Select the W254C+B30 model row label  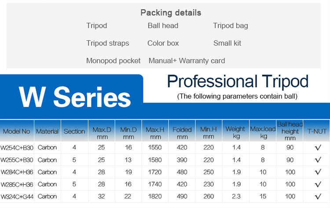coord(16,148)
